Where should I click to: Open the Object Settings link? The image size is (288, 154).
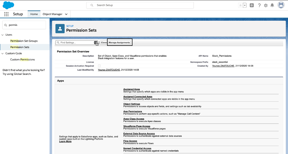132,104
